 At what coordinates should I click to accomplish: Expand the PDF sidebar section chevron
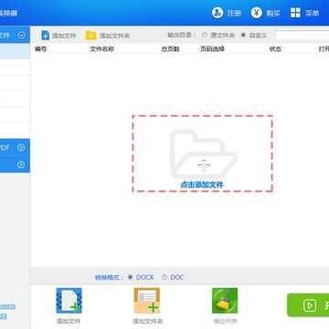[x=21, y=148]
